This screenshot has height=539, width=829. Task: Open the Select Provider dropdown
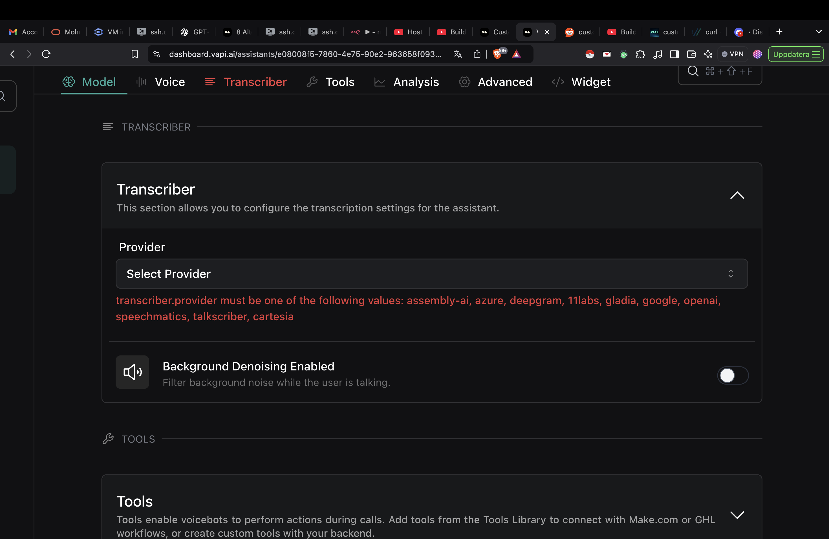click(432, 274)
